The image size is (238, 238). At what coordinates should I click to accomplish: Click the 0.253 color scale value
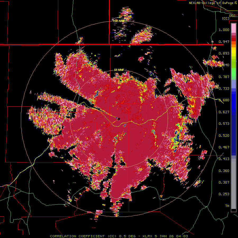224,194
